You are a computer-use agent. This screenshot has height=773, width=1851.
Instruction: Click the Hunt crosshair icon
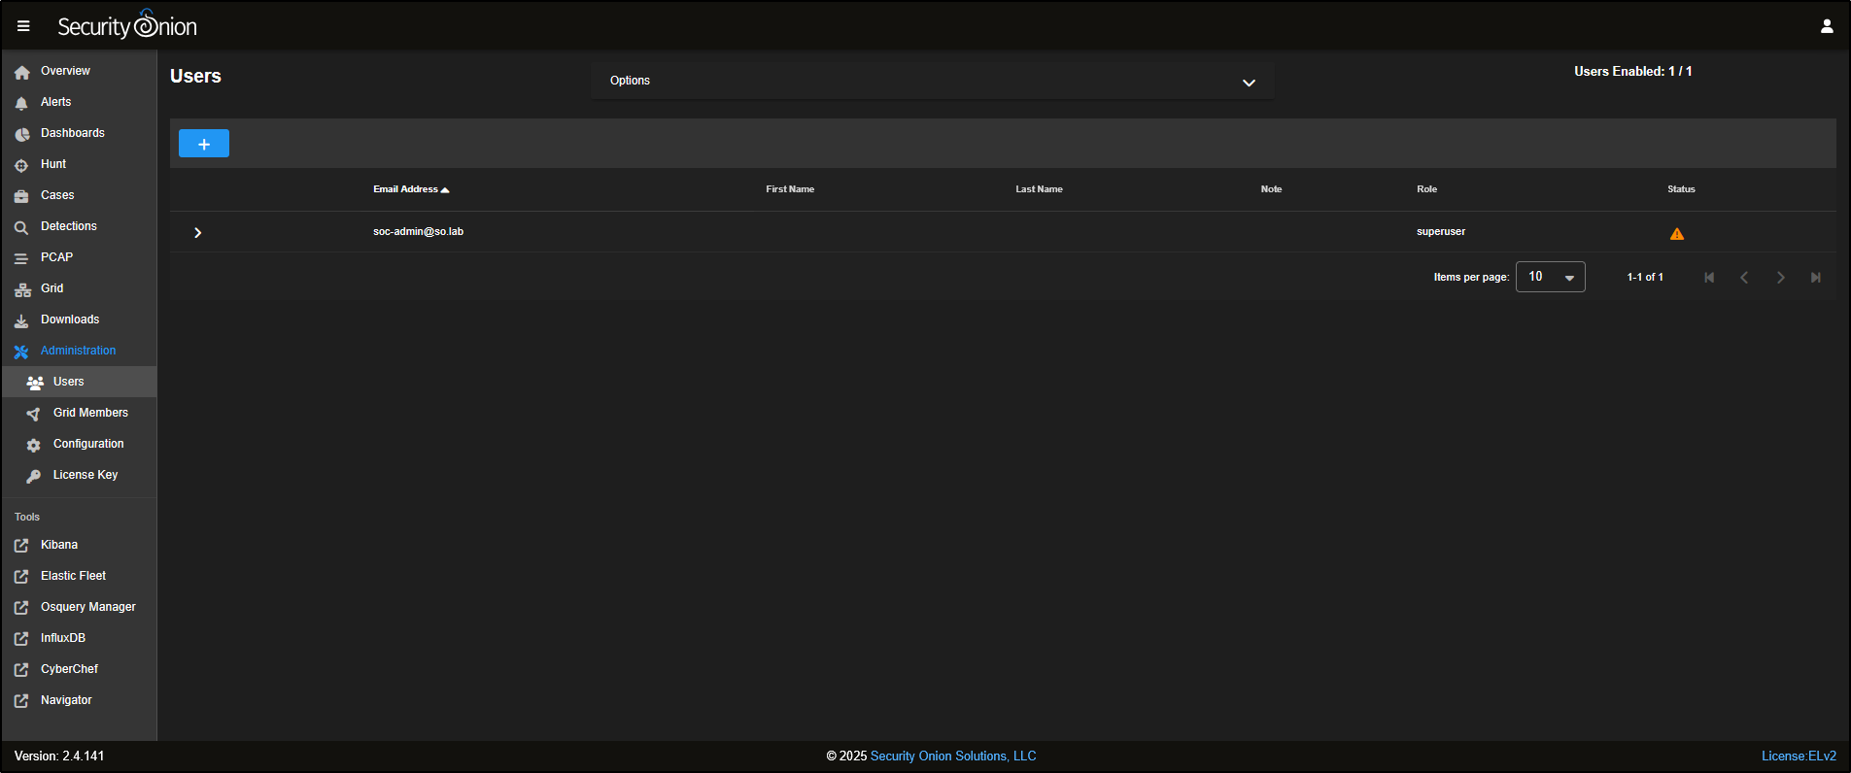pyautogui.click(x=21, y=165)
